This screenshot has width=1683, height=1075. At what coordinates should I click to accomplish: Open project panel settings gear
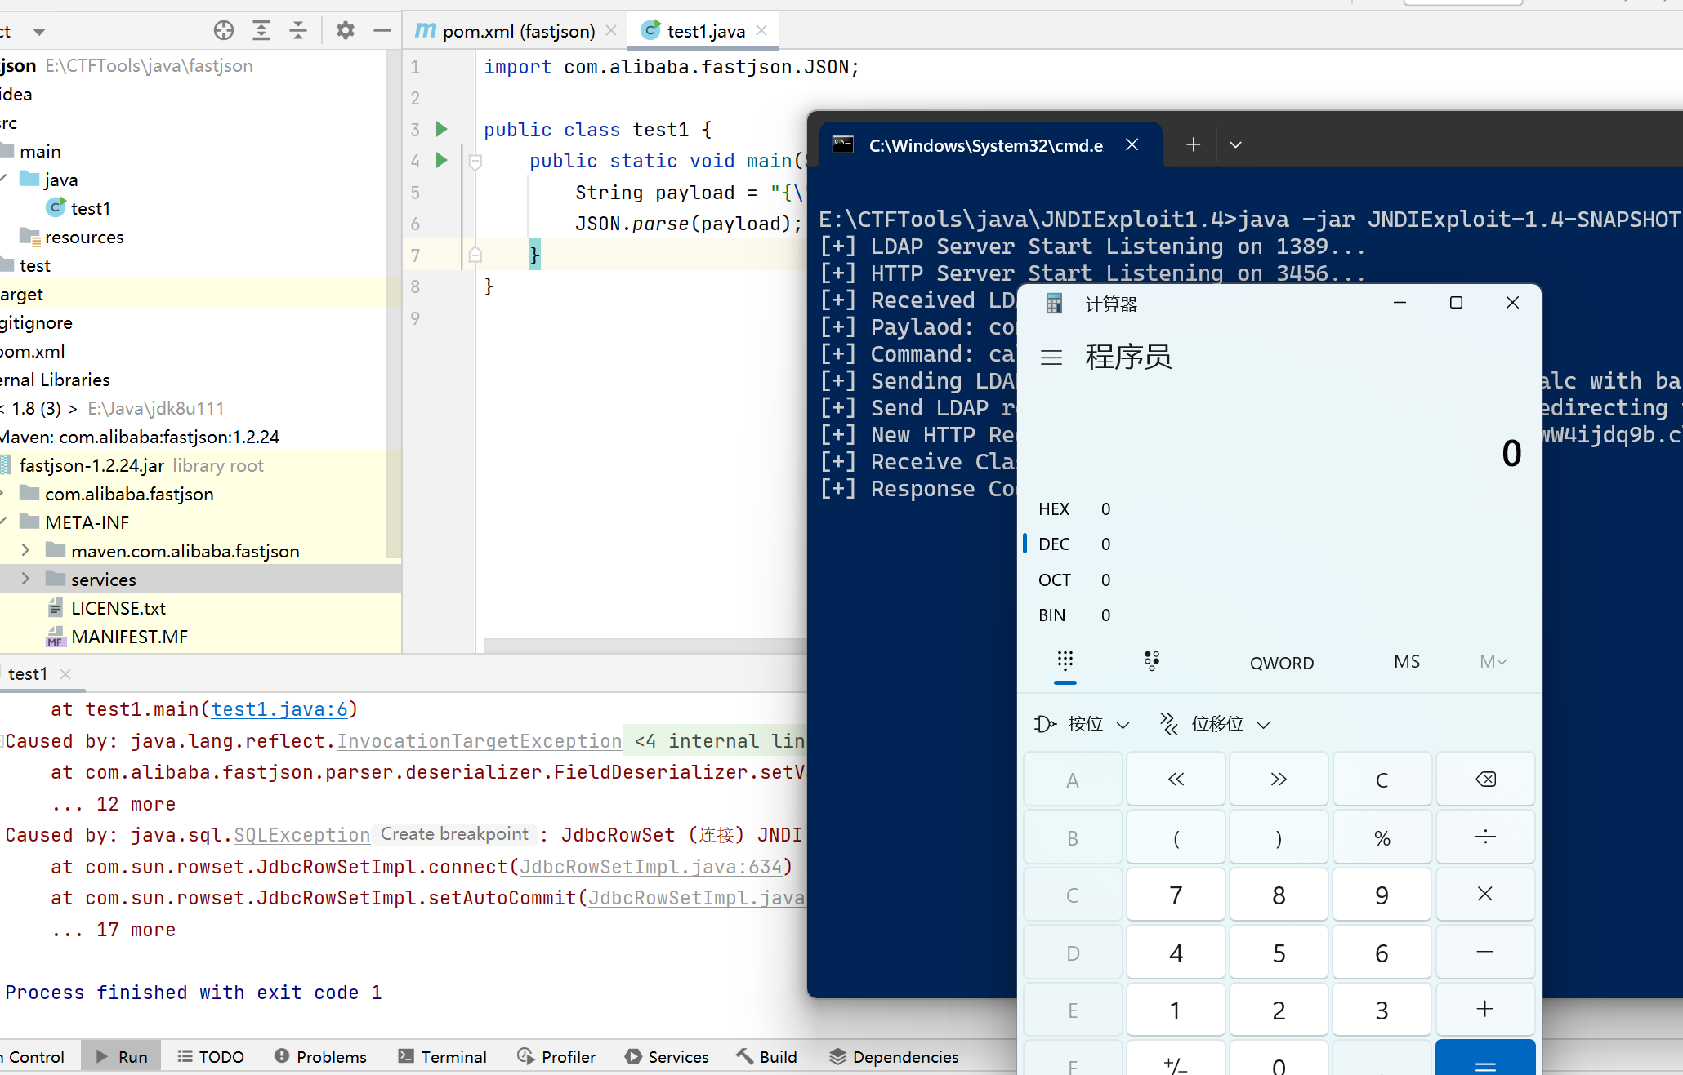[x=346, y=31]
